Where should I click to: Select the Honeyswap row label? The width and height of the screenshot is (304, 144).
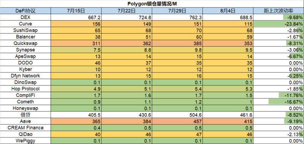[25, 108]
